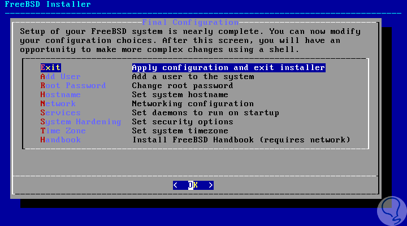Click 'Change root password' description text
407x226 pixels.
pyautogui.click(x=183, y=86)
